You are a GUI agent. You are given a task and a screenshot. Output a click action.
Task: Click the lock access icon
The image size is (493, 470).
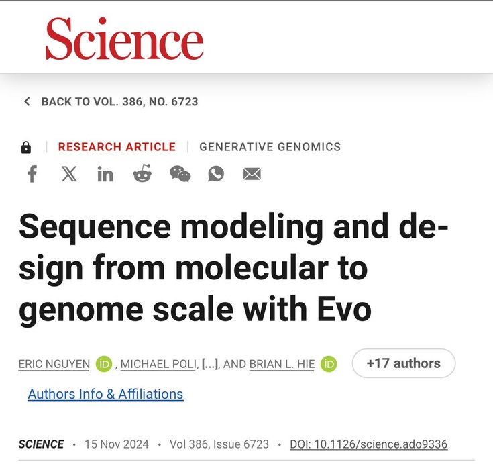click(x=26, y=147)
